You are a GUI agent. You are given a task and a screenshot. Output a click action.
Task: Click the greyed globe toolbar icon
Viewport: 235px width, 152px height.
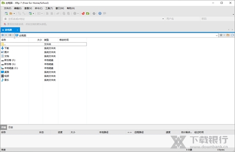click(75, 13)
